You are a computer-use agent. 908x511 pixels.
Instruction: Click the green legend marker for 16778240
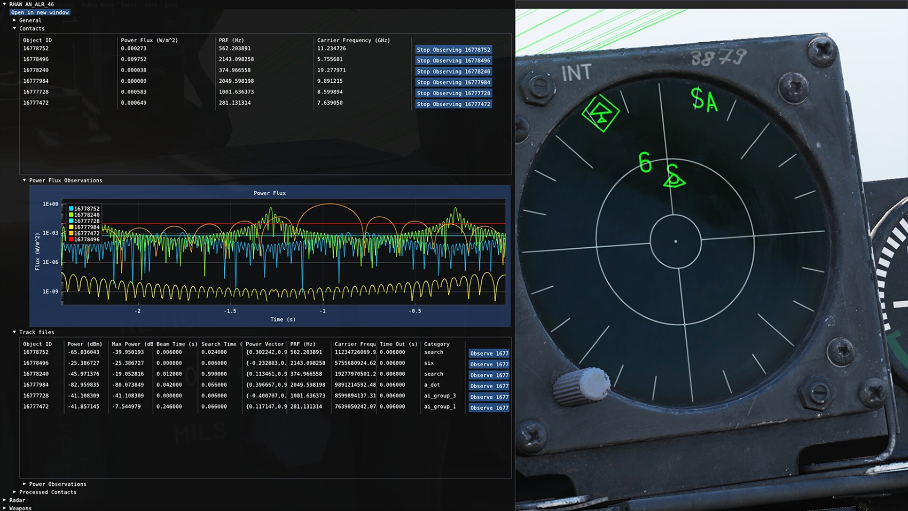point(70,215)
